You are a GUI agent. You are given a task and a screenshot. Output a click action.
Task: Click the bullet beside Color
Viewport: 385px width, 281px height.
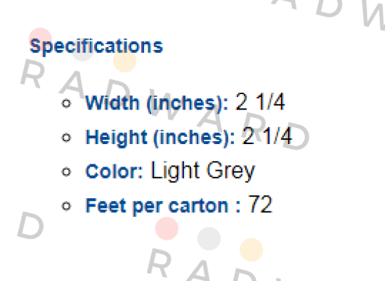[66, 172]
